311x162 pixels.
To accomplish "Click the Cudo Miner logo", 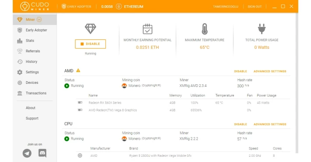I will click(x=34, y=6).
